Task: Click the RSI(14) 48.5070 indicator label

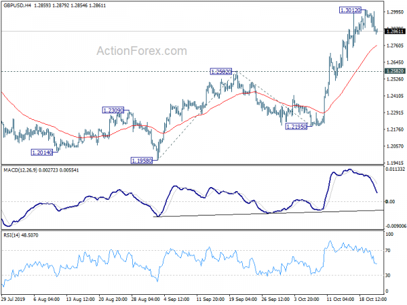Action: tap(21, 235)
